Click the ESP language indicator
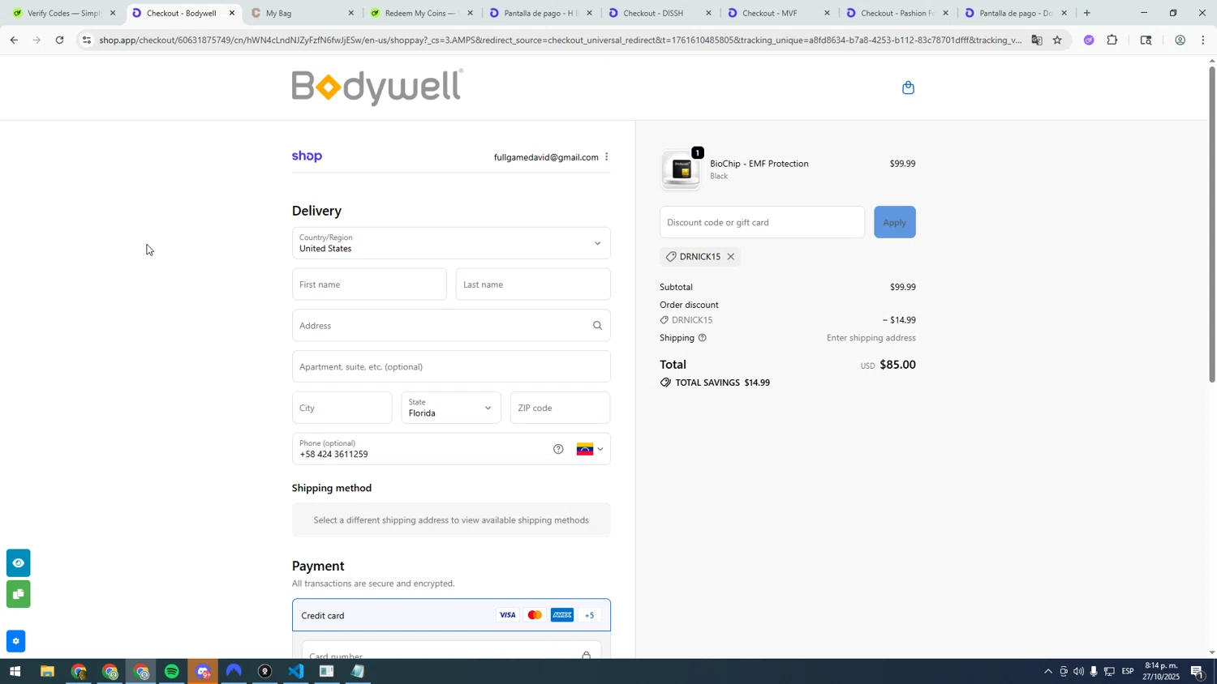The image size is (1217, 684). [1128, 672]
